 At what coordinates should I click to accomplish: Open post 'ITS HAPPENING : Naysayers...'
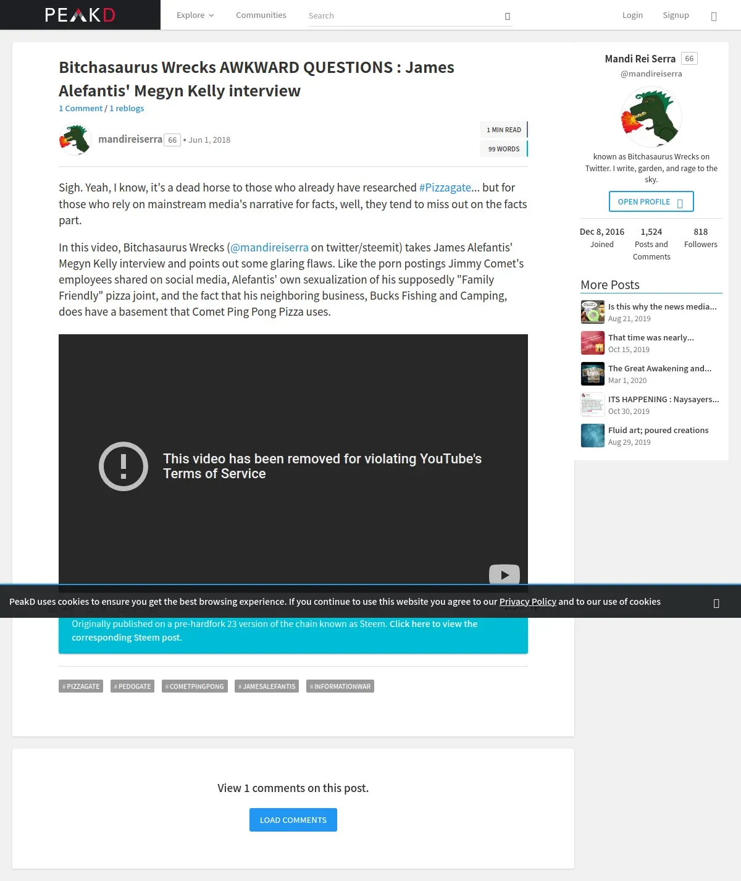[664, 399]
